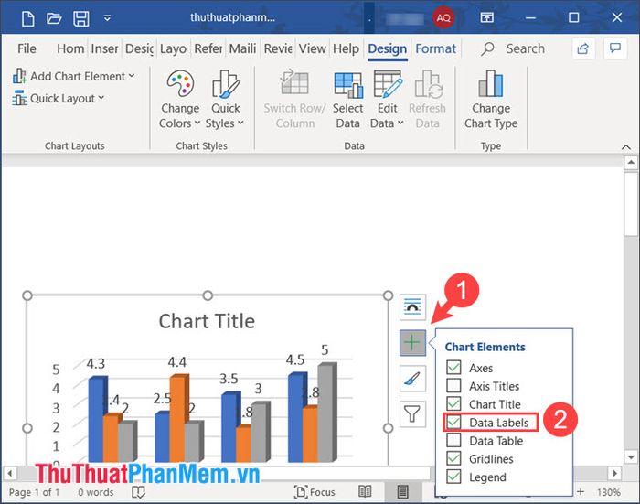Uncheck the Legend checkbox
The height and width of the screenshot is (504, 640).
454,477
